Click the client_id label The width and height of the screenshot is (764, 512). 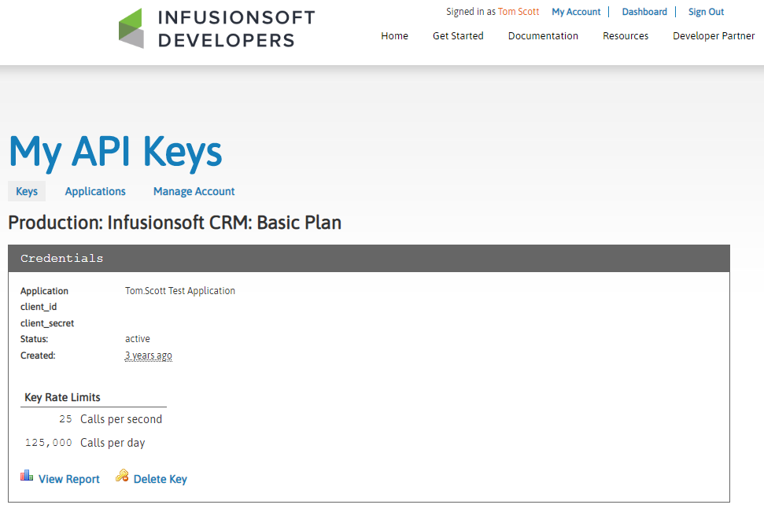pyautogui.click(x=39, y=307)
